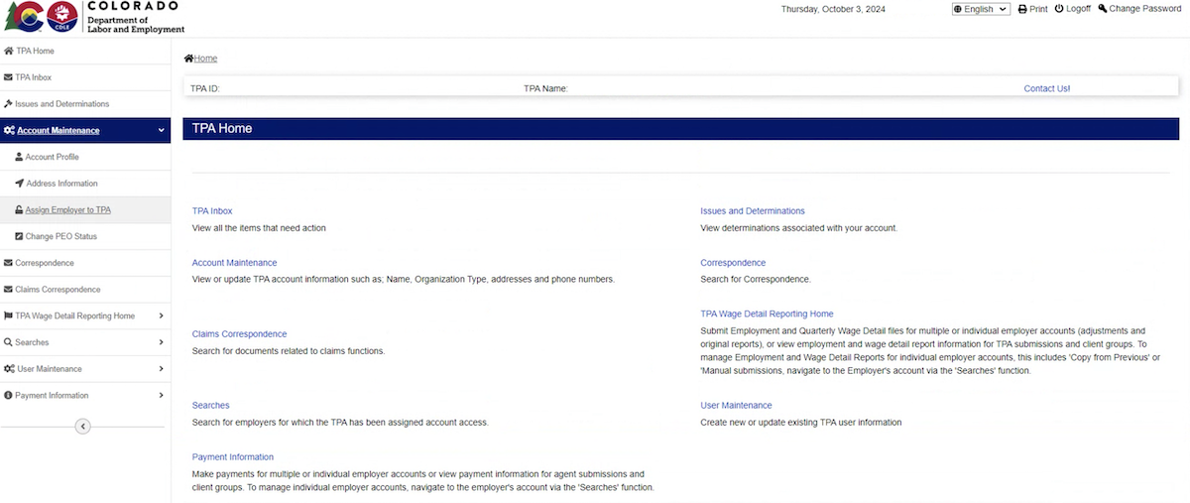
Task: Click the home icon in breadcrumb
Action: tap(188, 59)
